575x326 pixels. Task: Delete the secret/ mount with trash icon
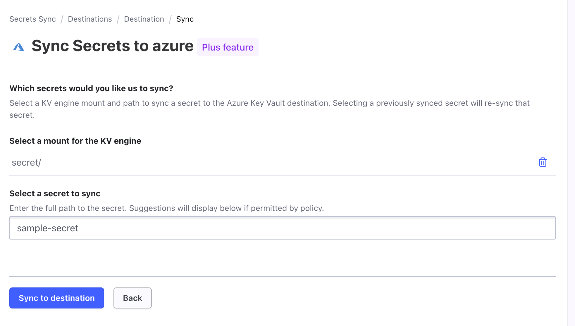point(543,162)
